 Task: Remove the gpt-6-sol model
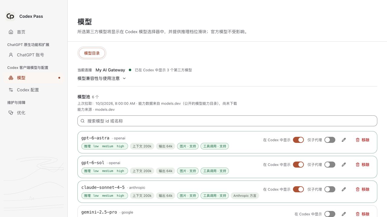tap(363, 165)
